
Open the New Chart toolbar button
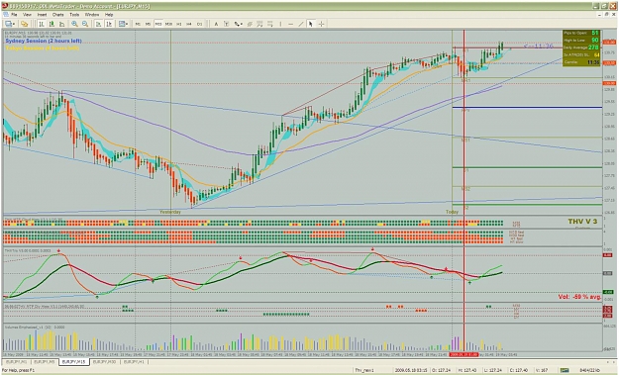(10, 24)
